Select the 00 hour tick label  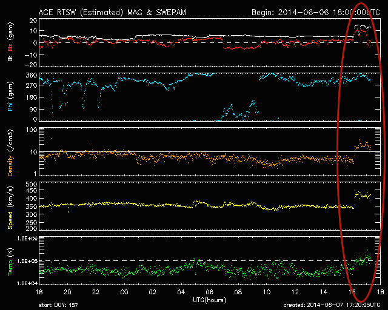click(x=124, y=292)
